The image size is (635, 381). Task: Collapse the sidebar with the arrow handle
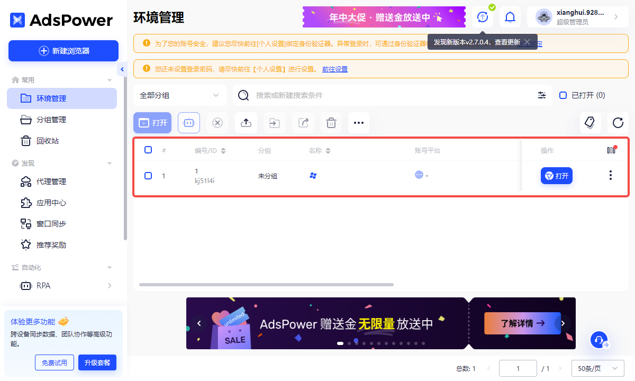[122, 69]
